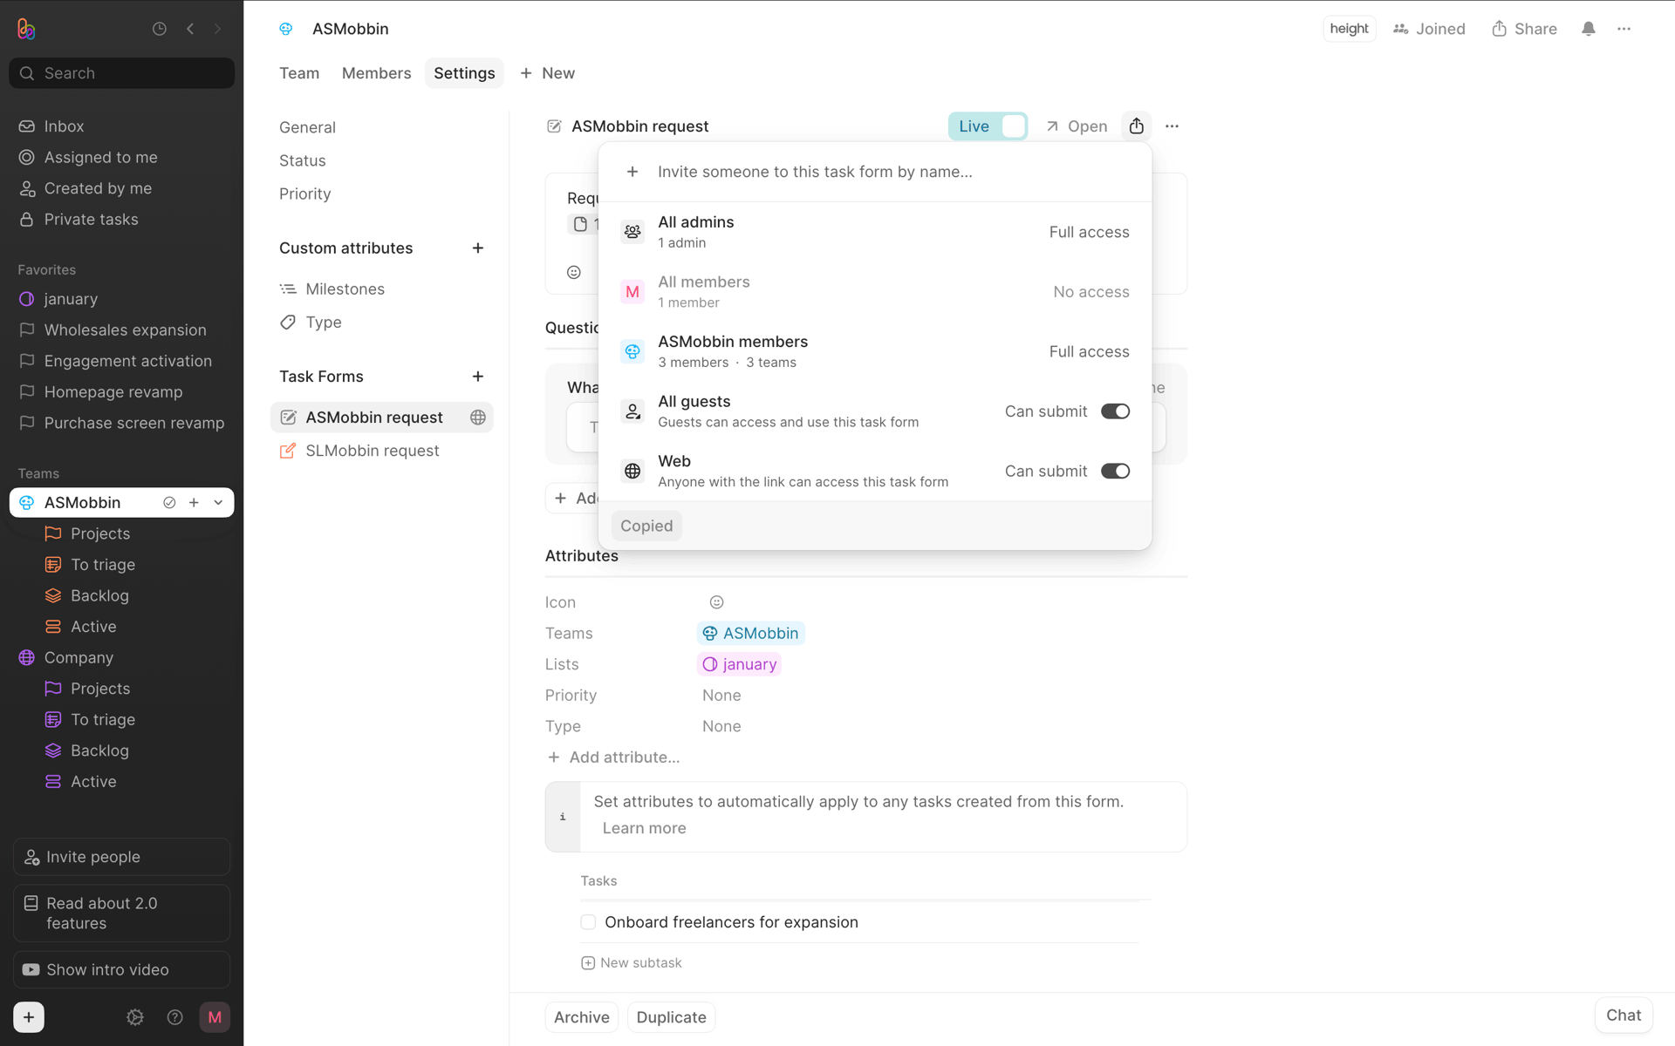This screenshot has width=1675, height=1046.
Task: Open the top-right more options menu
Action: (x=1624, y=29)
